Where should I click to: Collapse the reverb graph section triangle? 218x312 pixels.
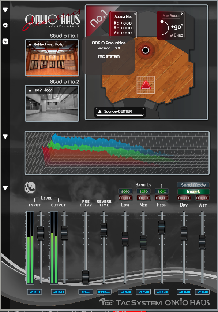(5, 136)
